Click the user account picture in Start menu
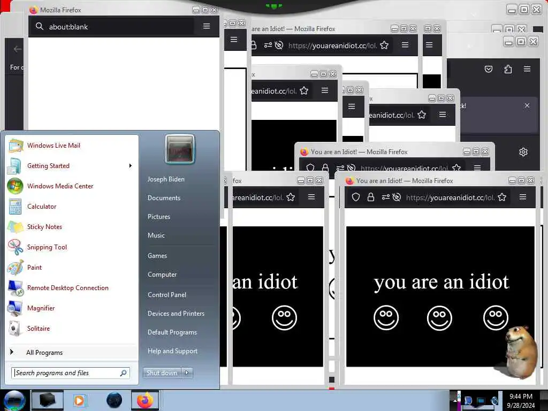 180,149
